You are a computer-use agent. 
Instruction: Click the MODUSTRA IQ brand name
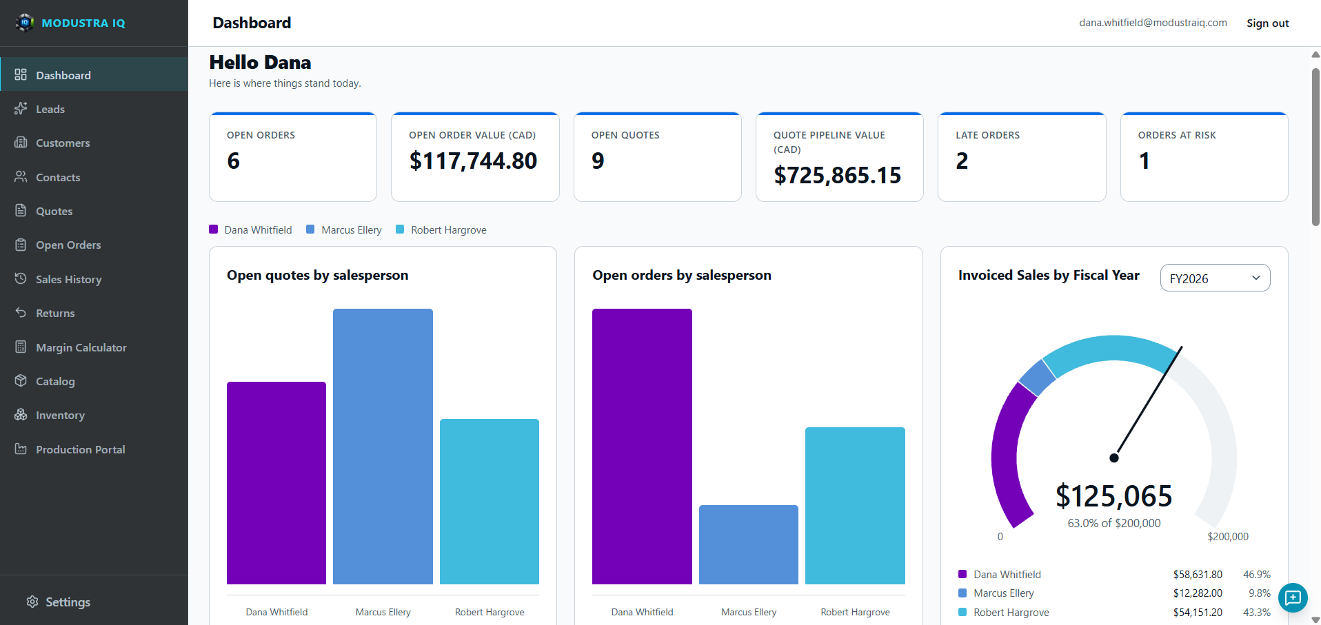(83, 23)
